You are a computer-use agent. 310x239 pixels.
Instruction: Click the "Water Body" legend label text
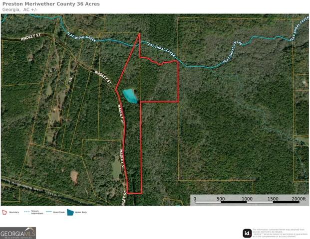pos(81,213)
